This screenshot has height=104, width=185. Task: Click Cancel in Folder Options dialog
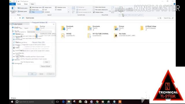[41, 74]
